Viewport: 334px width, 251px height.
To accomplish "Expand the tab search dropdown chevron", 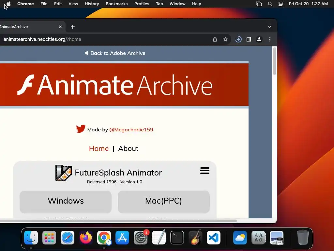I will click(x=270, y=27).
